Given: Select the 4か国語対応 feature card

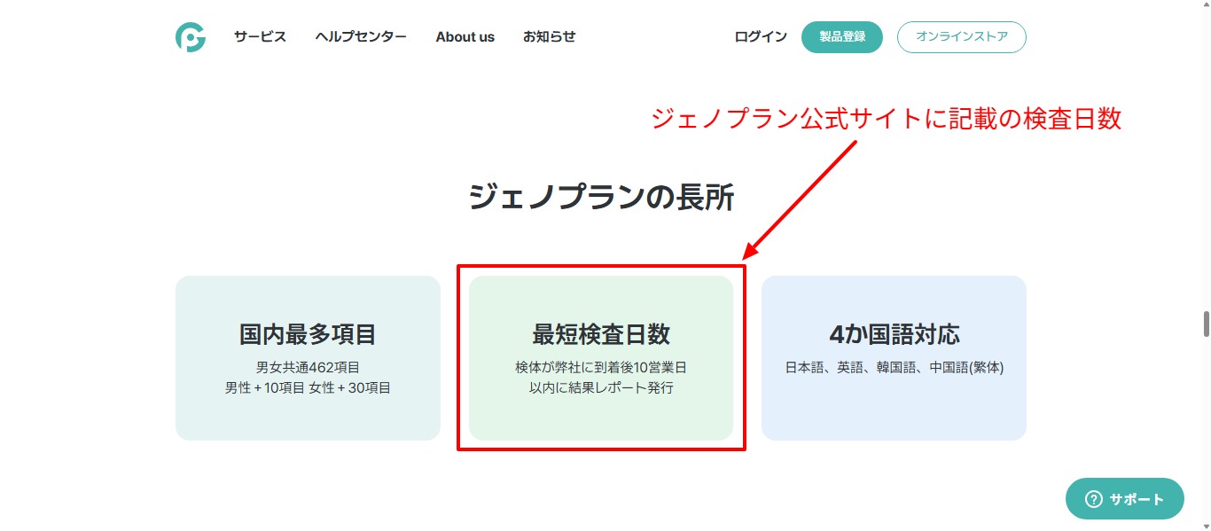Looking at the screenshot, I should [x=893, y=357].
